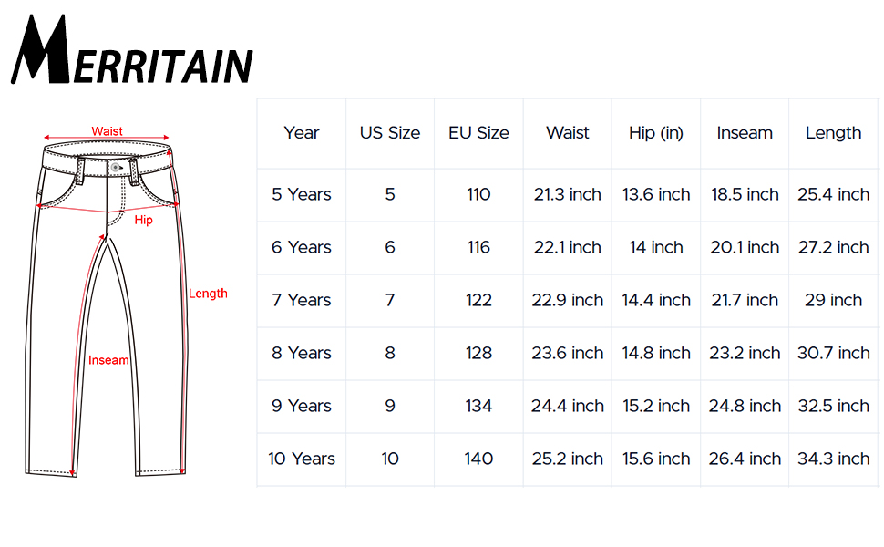The height and width of the screenshot is (547, 884).
Task: Click the red Inseam label on jeans
Action: point(108,360)
